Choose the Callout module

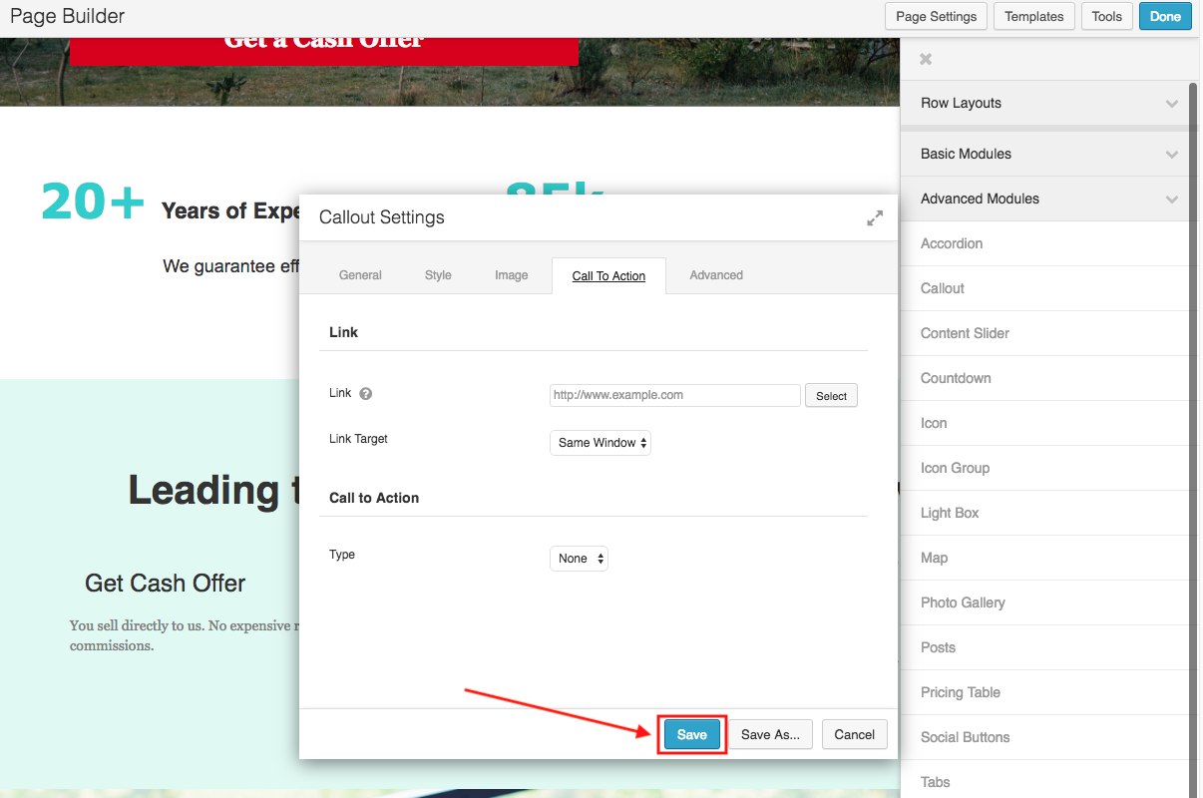(x=1044, y=288)
